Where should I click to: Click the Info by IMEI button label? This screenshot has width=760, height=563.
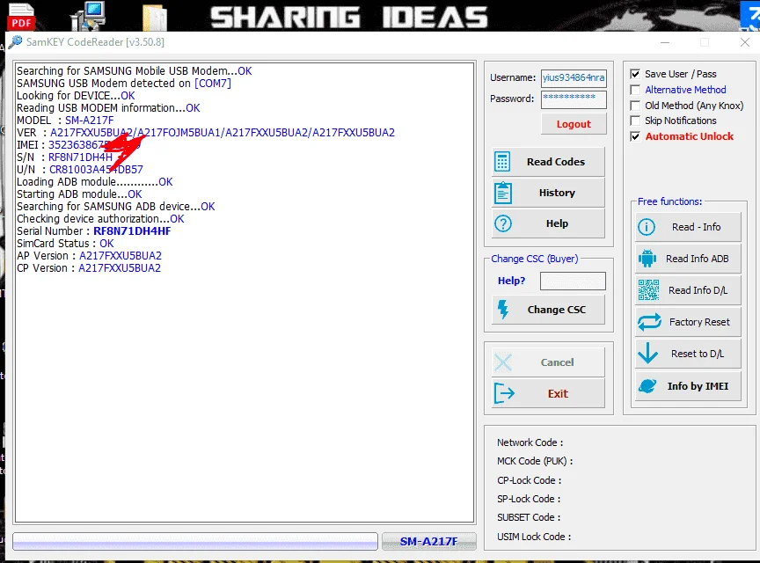(x=698, y=386)
